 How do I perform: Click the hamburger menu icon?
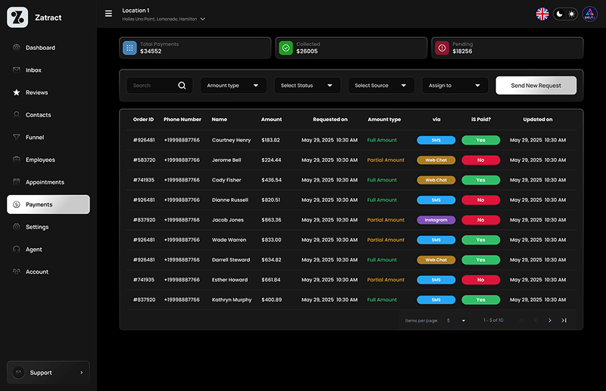click(108, 14)
